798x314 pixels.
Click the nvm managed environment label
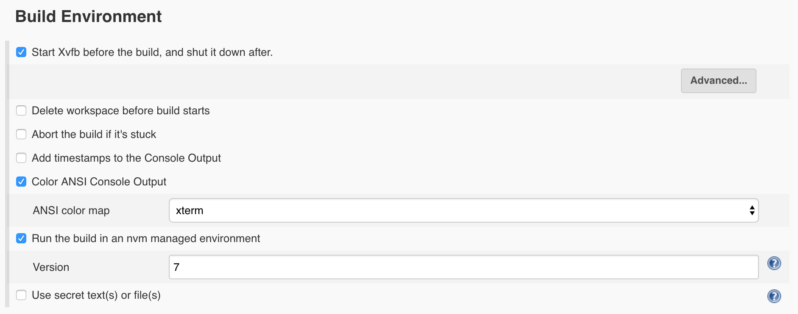tap(146, 238)
